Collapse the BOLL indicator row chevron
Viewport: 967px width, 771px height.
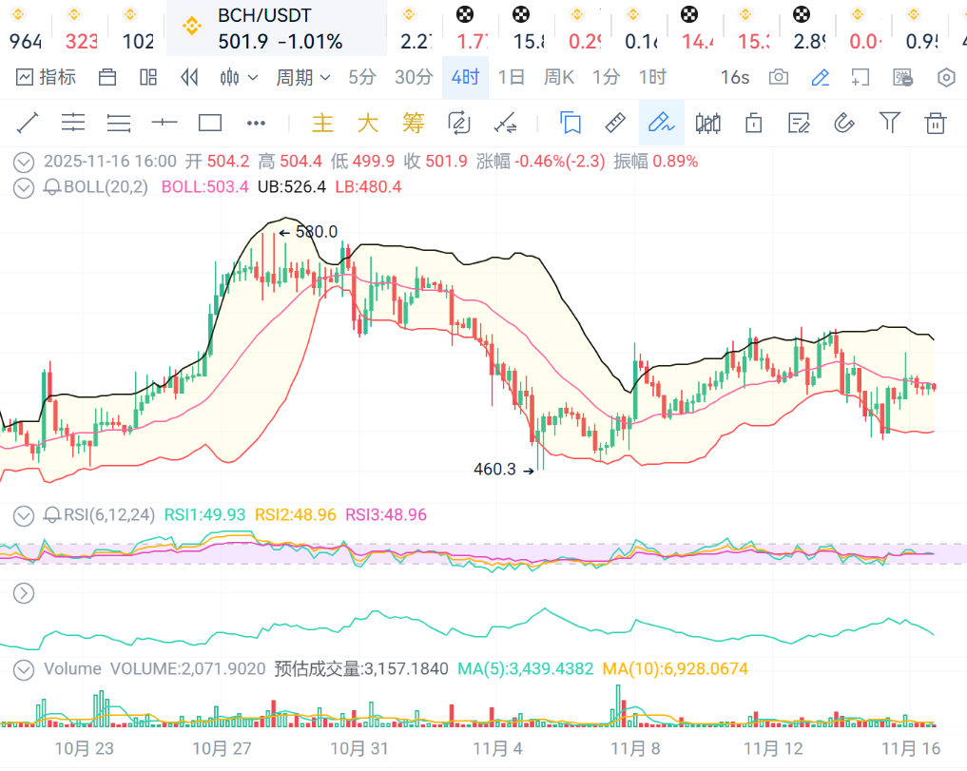(24, 187)
